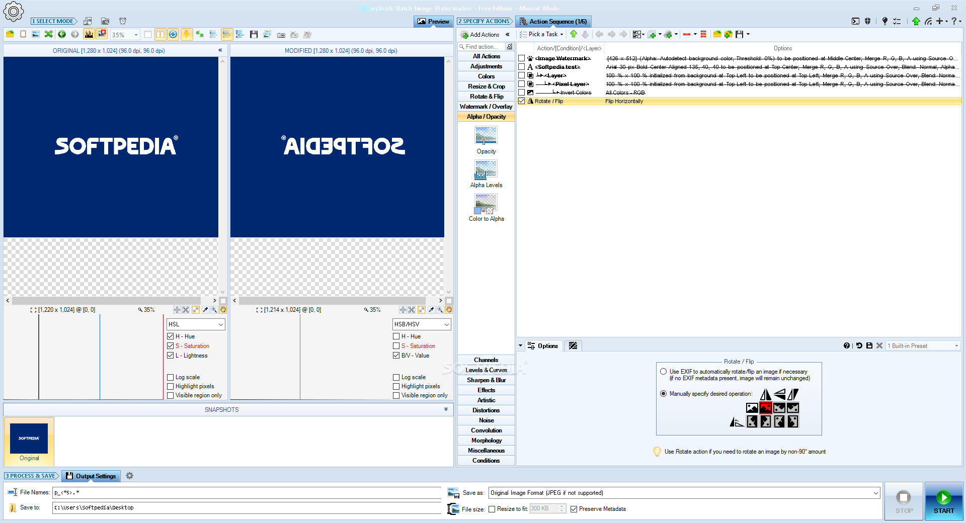Open the Pick a Task dropdown
The height and width of the screenshot is (523, 966).
pyautogui.click(x=541, y=34)
